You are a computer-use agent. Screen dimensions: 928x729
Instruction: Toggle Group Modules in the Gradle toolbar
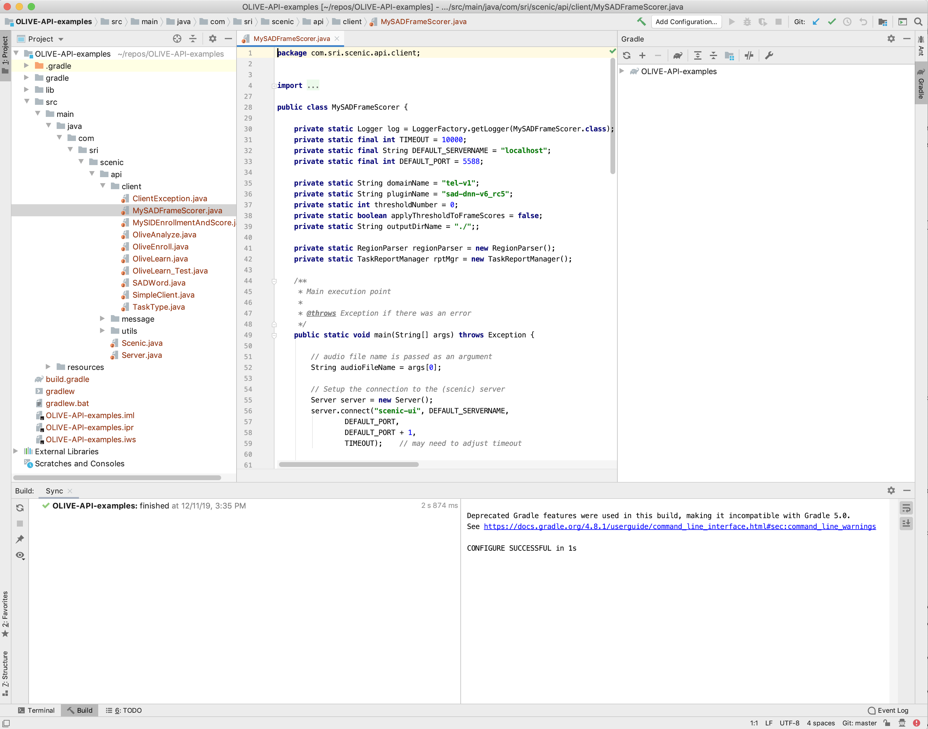pyautogui.click(x=729, y=55)
